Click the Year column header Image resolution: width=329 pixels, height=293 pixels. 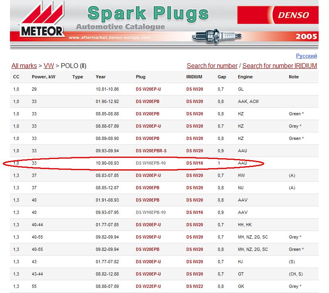[x=101, y=77]
